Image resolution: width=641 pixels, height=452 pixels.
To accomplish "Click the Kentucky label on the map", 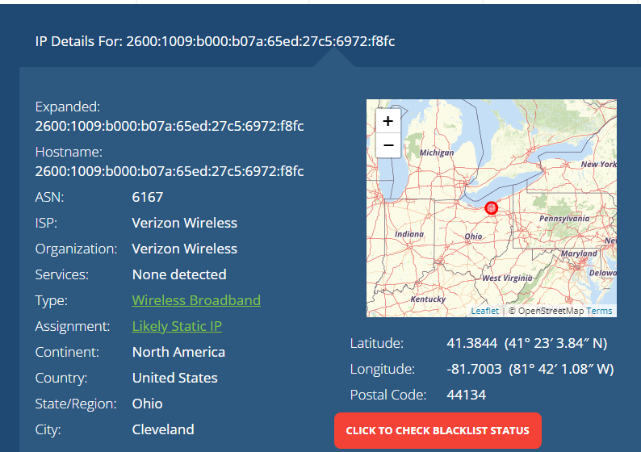I will (x=428, y=299).
